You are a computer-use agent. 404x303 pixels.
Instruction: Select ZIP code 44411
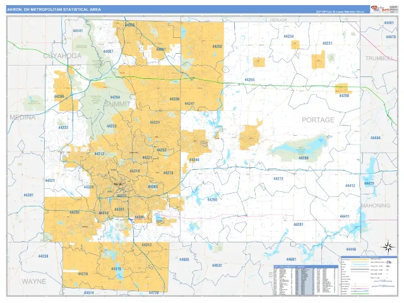(345, 217)
